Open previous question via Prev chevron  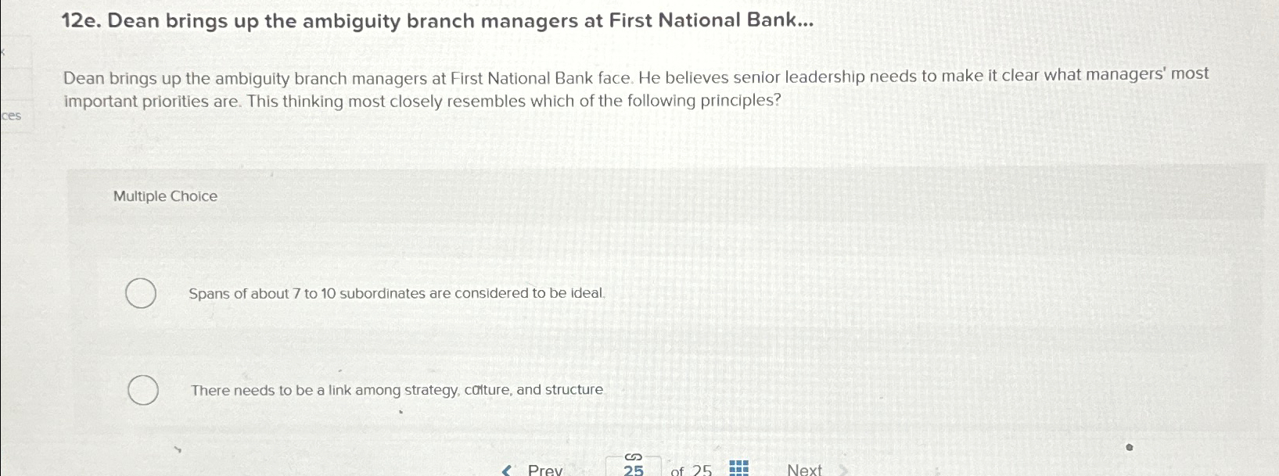coord(506,470)
